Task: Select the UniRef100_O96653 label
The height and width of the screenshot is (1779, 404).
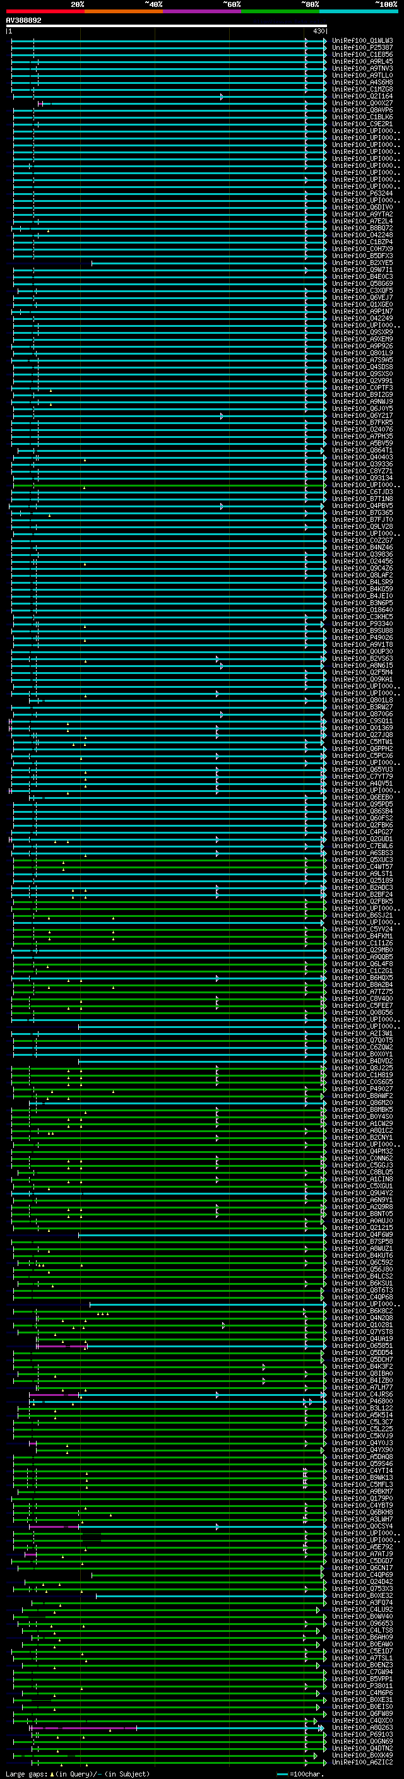Action: tap(362, 1623)
